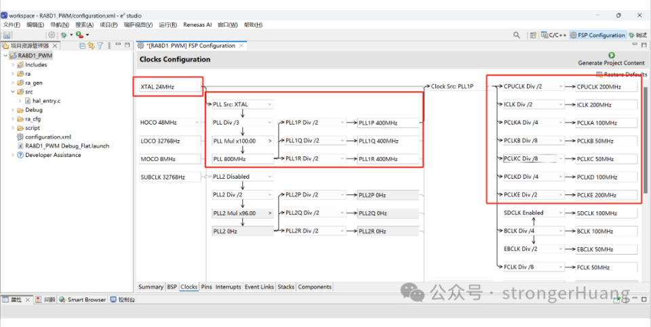Open the 搜索(A) menu

click(84, 25)
